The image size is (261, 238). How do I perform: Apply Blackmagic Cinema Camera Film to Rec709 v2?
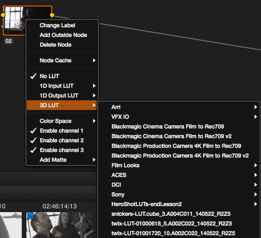179,136
